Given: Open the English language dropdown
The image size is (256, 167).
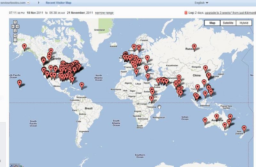Looking at the screenshot, I should (201, 3).
